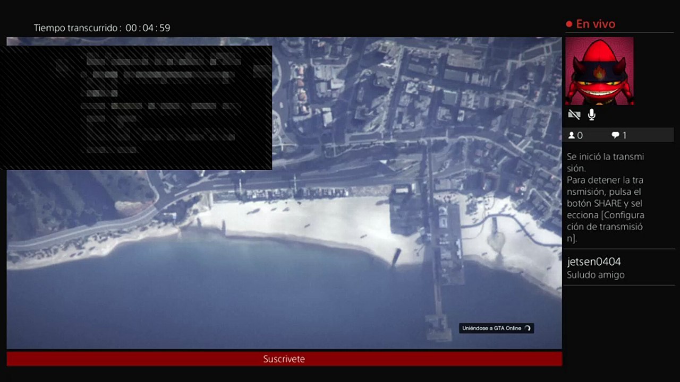Click the "Uniéndose a GTA Online" status label

tap(491, 328)
